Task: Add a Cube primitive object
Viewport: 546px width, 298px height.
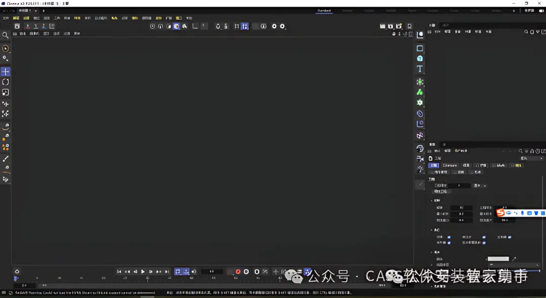Action: 420,59
